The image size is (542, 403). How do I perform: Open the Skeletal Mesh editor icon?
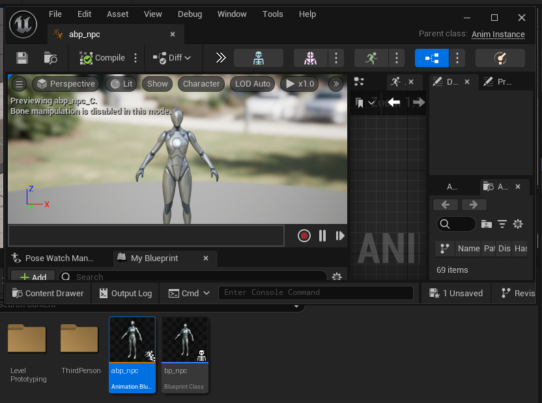pyautogui.click(x=310, y=58)
